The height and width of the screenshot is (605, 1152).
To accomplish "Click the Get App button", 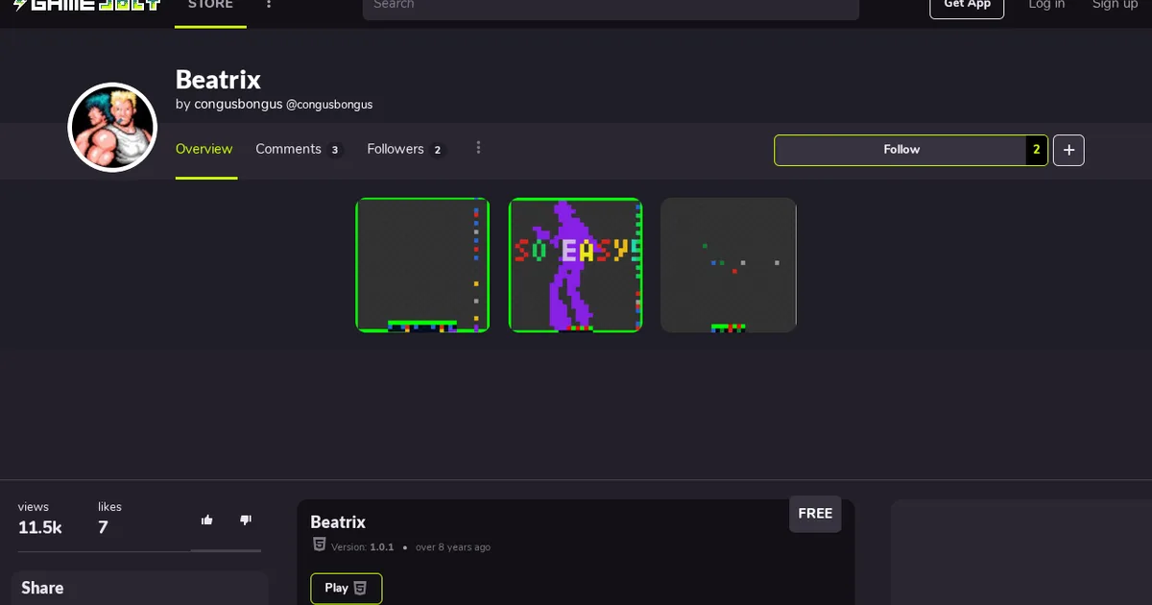I will point(967,6).
